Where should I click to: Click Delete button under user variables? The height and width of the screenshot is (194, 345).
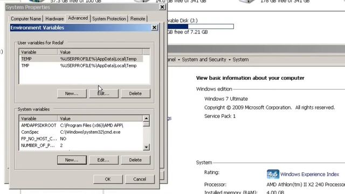pyautogui.click(x=135, y=93)
